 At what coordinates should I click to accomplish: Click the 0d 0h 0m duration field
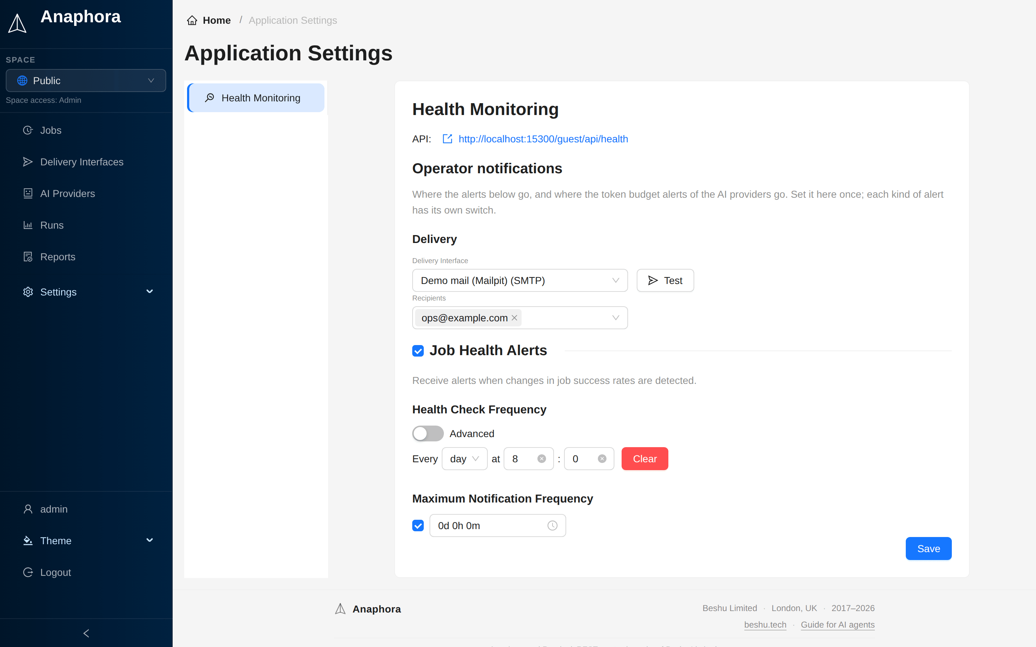tap(497, 526)
